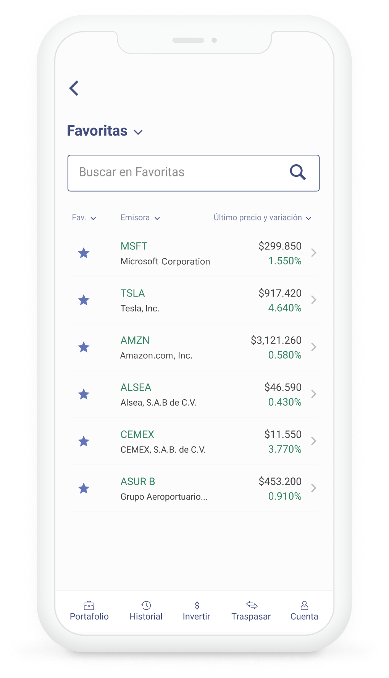389x678 pixels.
Task: Tap the back arrow icon
Action: [74, 88]
